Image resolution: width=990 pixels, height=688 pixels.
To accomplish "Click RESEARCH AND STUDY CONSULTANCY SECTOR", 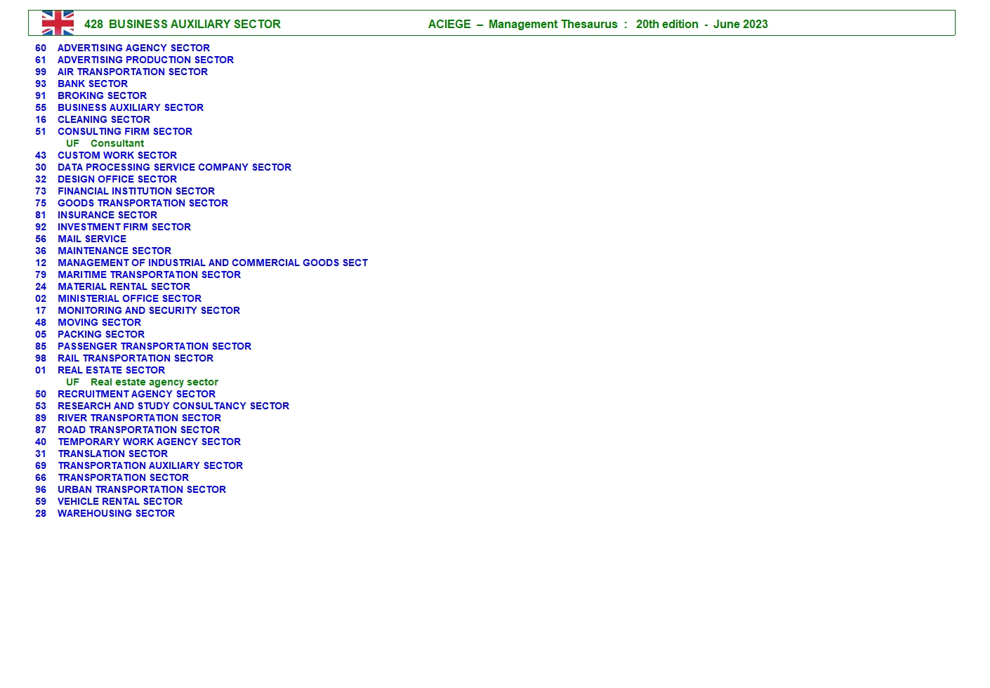I will point(173,406).
